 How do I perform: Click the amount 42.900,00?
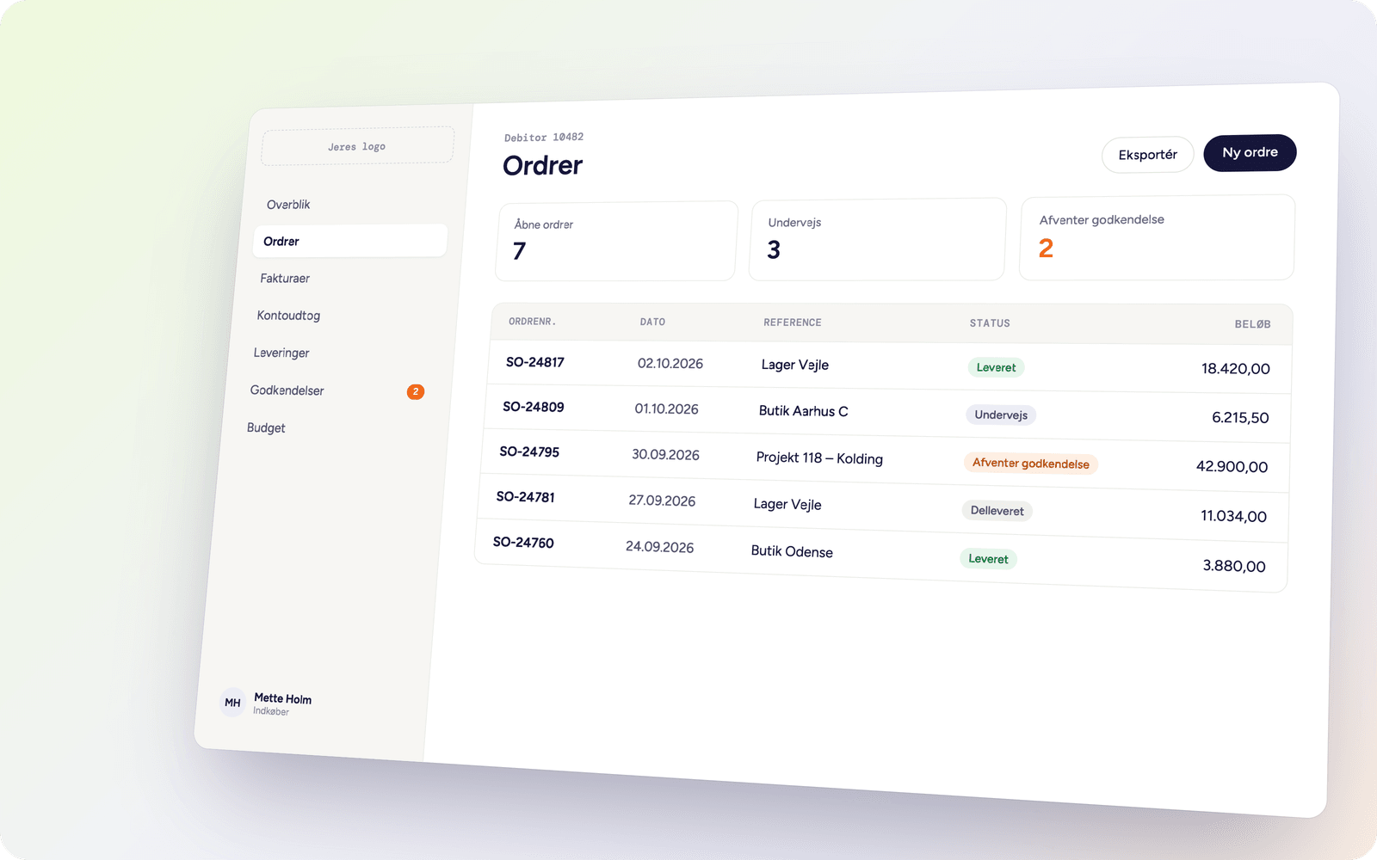click(x=1232, y=466)
